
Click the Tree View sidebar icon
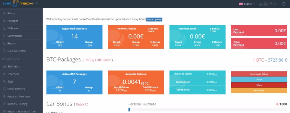[4, 74]
